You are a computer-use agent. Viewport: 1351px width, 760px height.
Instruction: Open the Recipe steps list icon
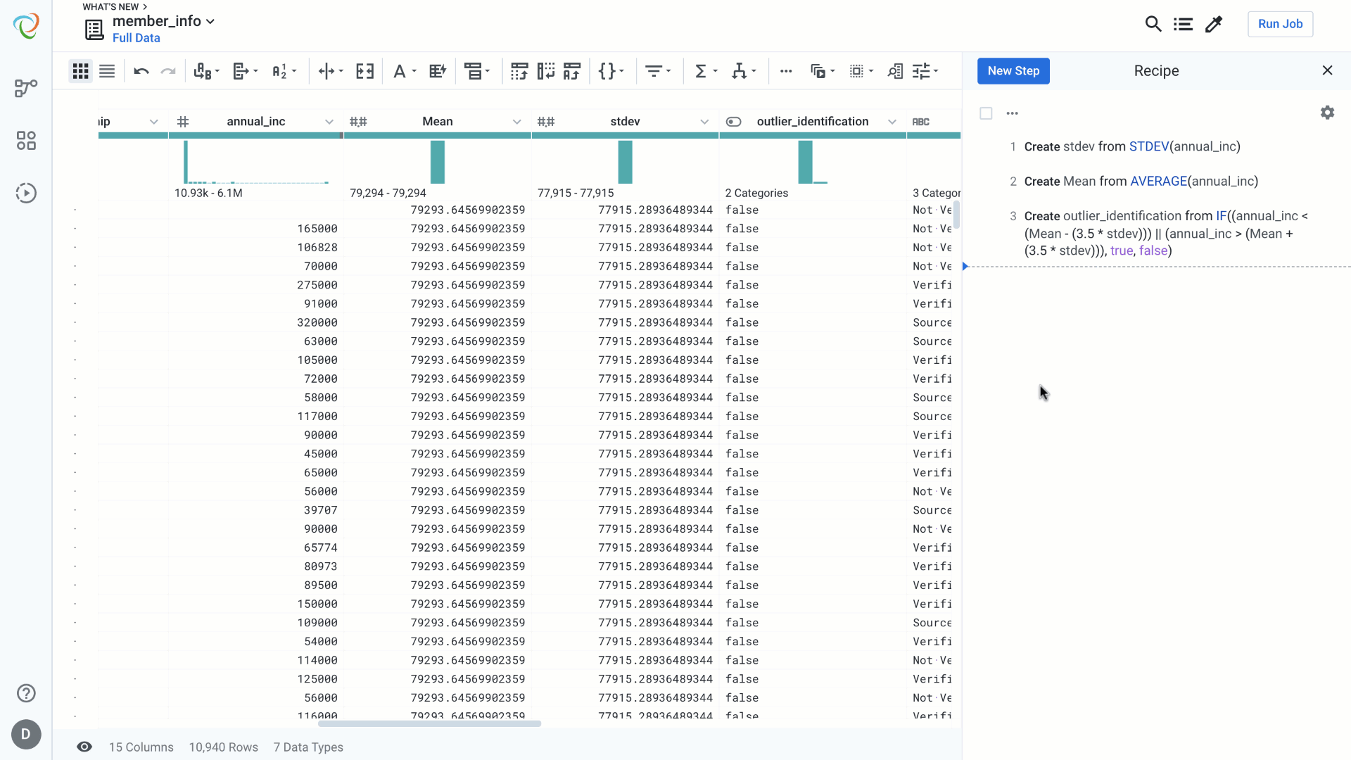pos(1184,23)
